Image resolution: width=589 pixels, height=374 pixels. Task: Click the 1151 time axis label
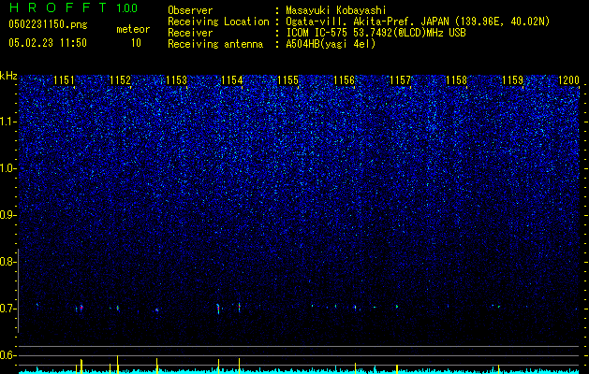(x=65, y=79)
